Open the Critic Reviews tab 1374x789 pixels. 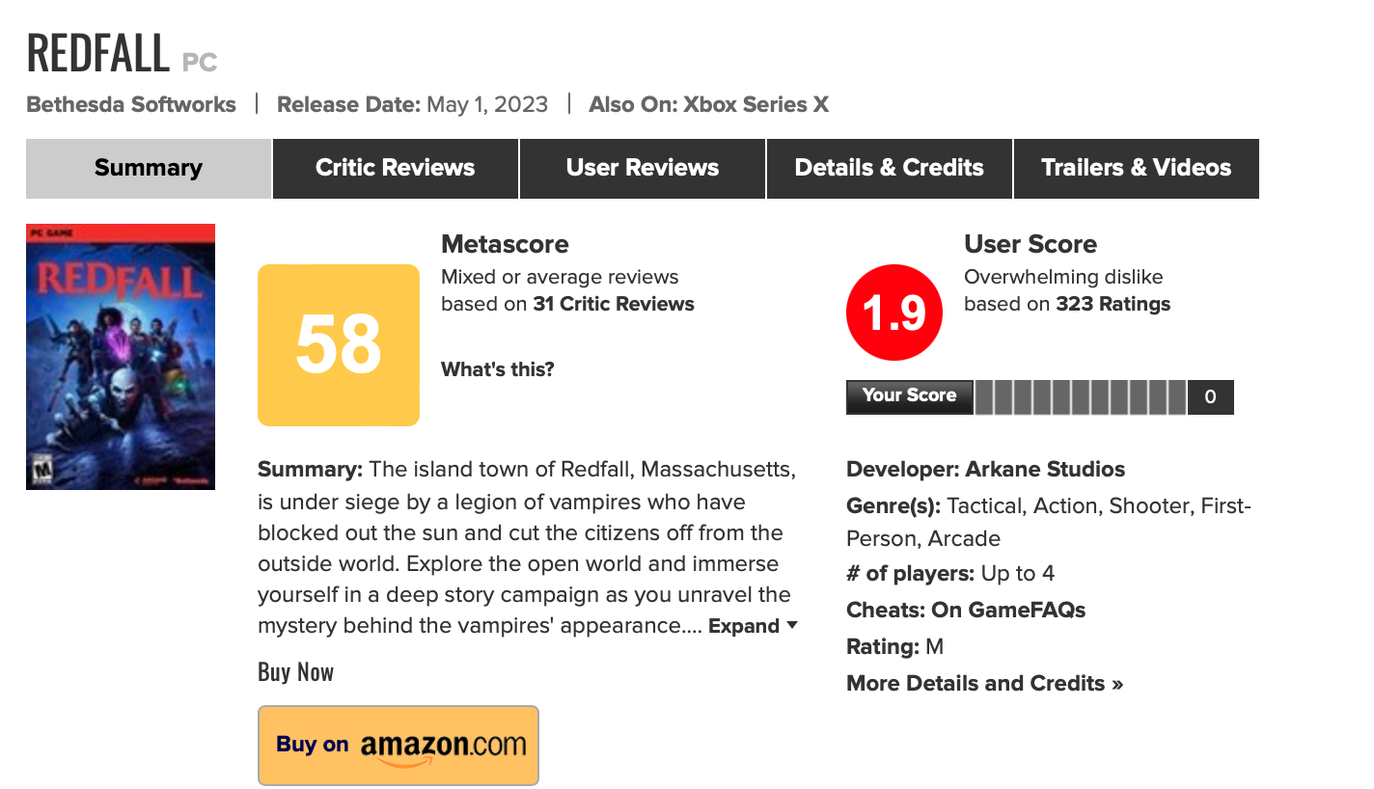pyautogui.click(x=396, y=168)
